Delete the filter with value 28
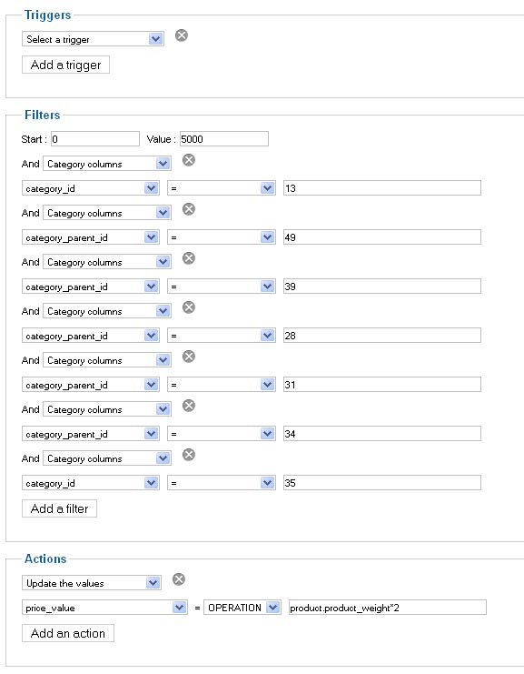Screen dimensions: 524x674 [x=189, y=307]
